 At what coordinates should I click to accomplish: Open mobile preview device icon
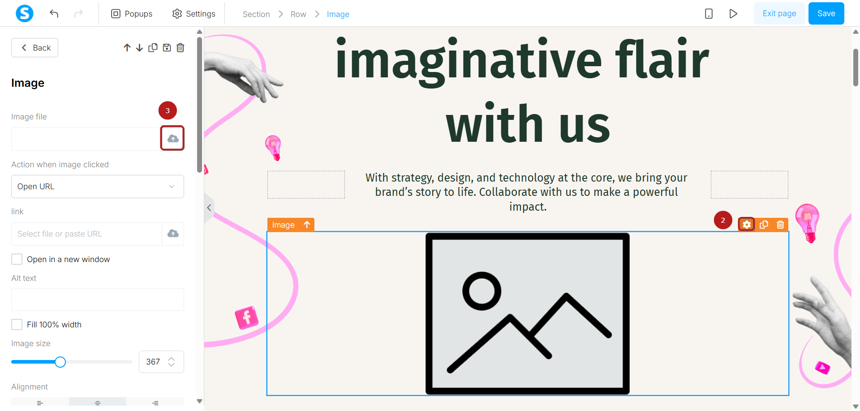(709, 13)
